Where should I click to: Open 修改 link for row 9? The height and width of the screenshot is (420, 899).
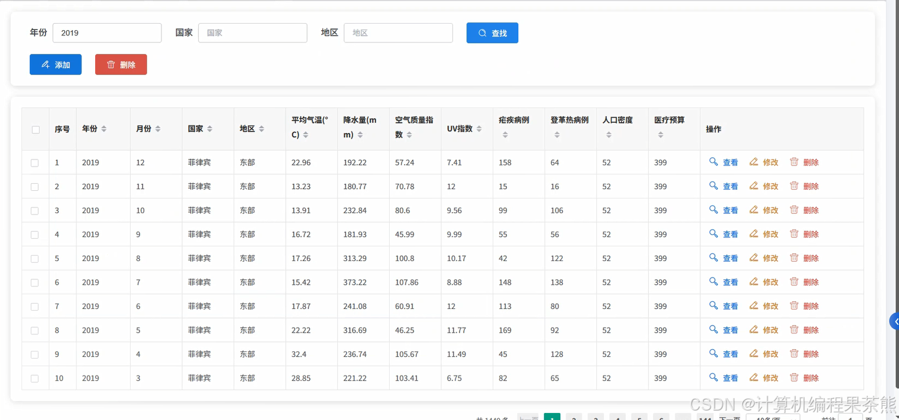tap(771, 354)
